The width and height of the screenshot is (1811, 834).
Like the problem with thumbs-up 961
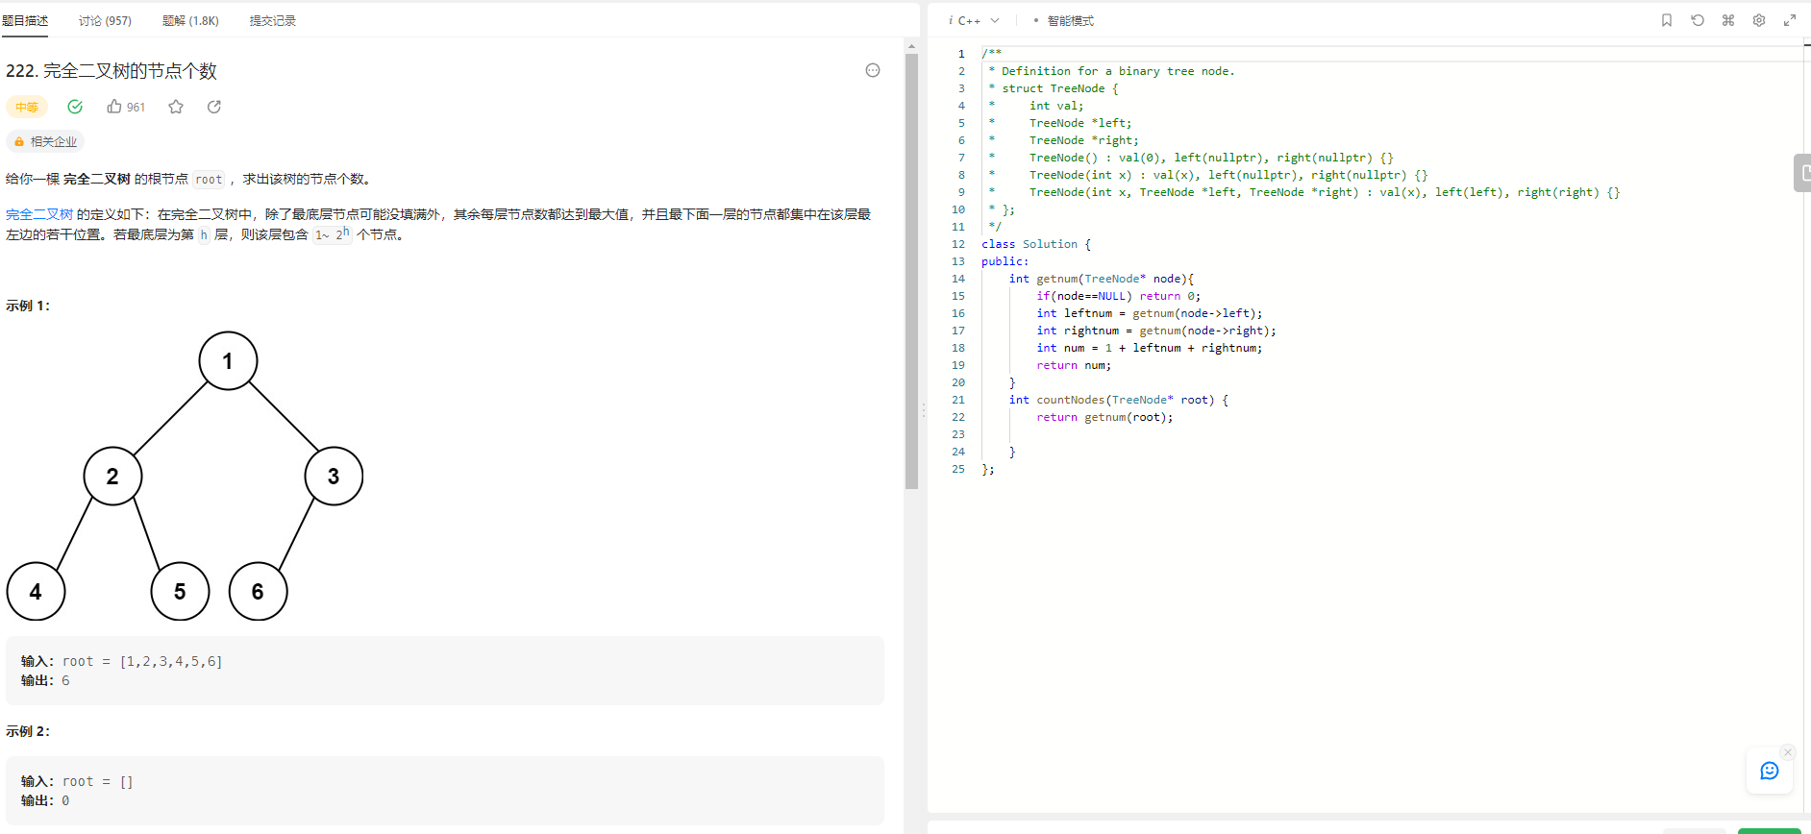pyautogui.click(x=126, y=107)
